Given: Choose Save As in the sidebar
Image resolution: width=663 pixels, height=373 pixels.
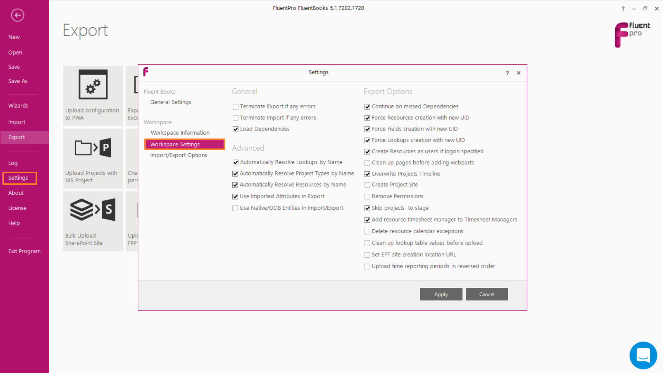Looking at the screenshot, I should 18,81.
